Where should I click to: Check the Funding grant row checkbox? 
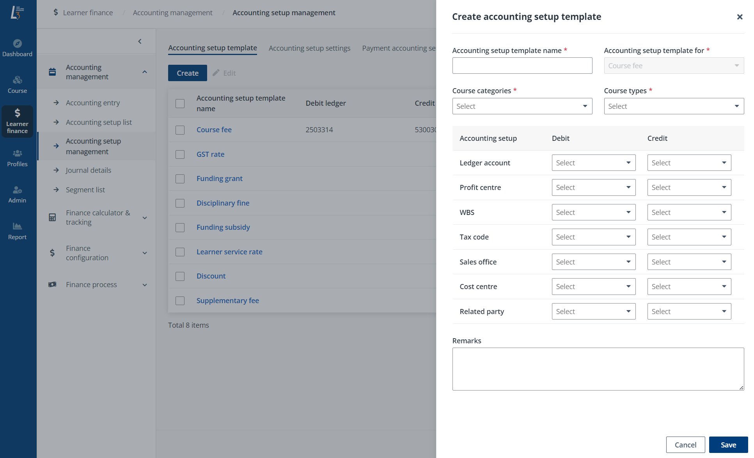click(x=180, y=179)
